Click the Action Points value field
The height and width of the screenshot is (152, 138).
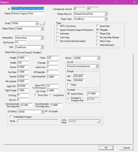pos(93,94)
